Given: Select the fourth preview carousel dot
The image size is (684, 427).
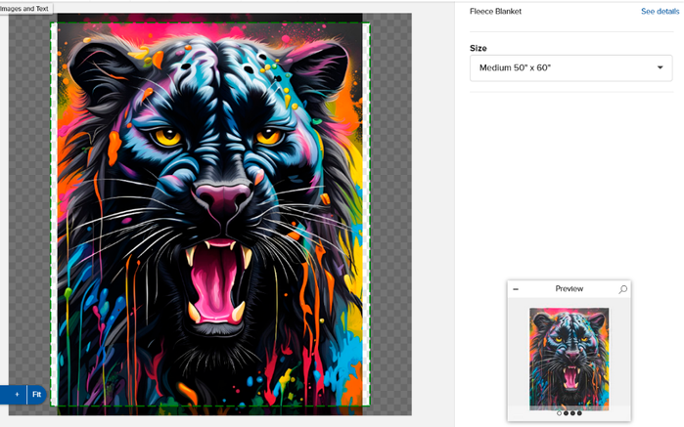Looking at the screenshot, I should pos(579,413).
